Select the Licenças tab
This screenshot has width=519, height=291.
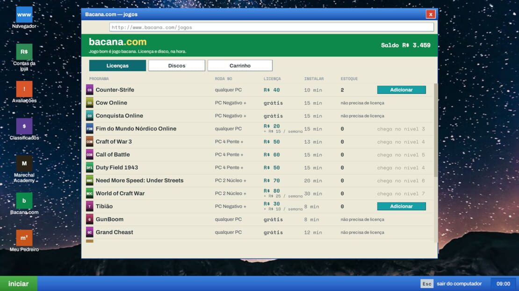pyautogui.click(x=117, y=65)
